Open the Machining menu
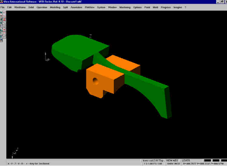The width and height of the screenshot is (227, 166). coord(125,7)
